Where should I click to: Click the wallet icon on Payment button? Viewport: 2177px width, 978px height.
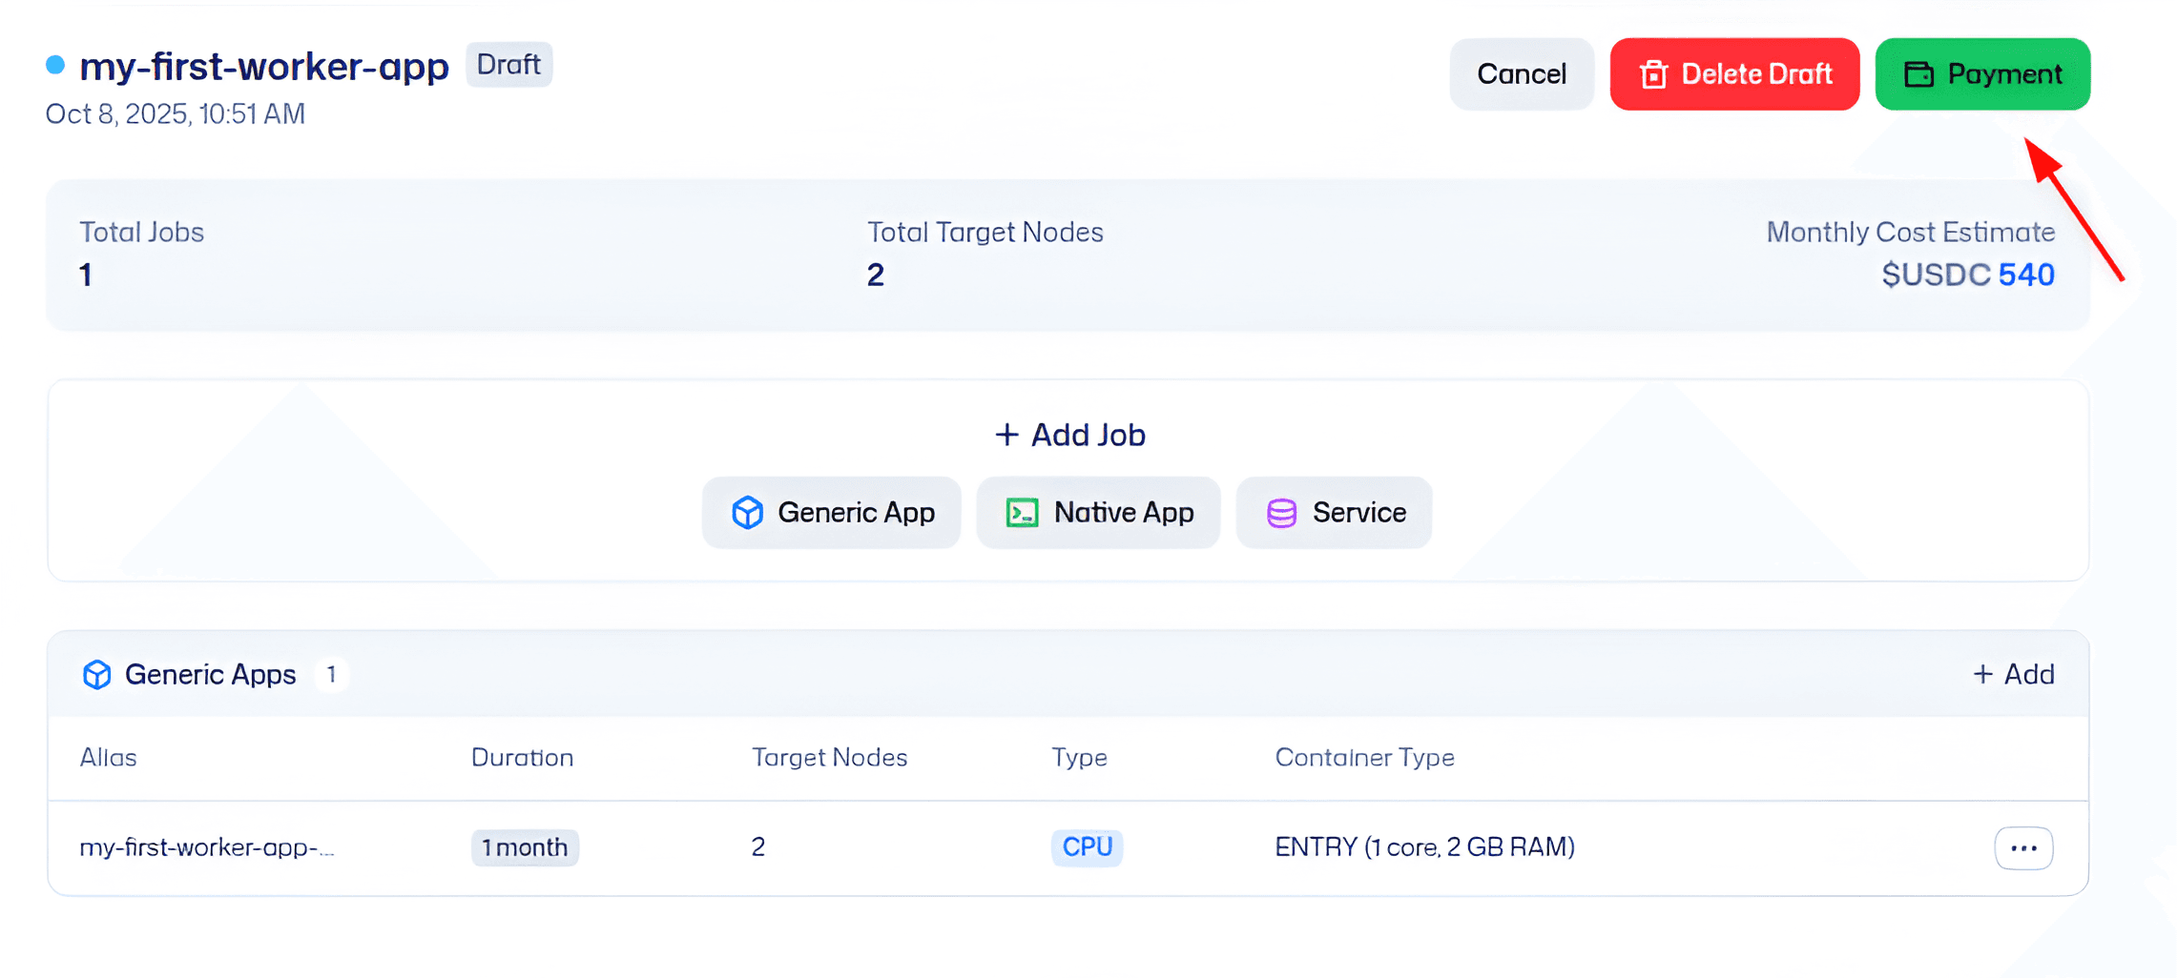pyautogui.click(x=1918, y=74)
